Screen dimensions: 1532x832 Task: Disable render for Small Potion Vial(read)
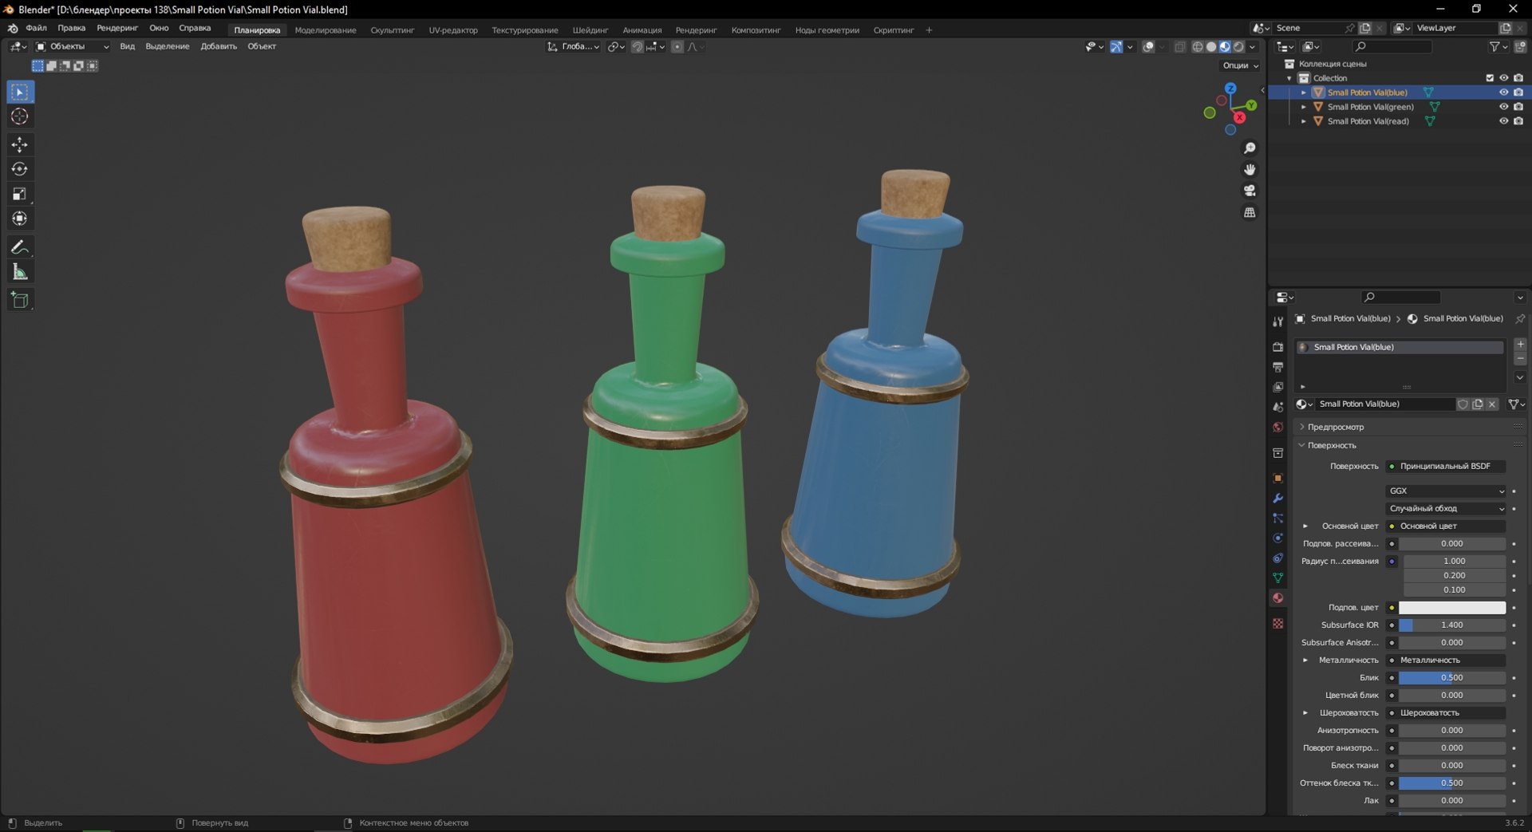pos(1518,121)
